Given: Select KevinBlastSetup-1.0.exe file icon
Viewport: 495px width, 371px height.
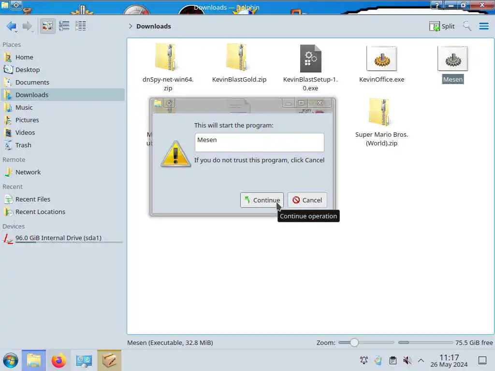Looking at the screenshot, I should tap(310, 58).
